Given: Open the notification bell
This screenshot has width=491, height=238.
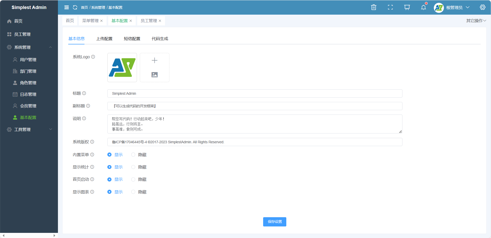Looking at the screenshot, I should pyautogui.click(x=423, y=7).
